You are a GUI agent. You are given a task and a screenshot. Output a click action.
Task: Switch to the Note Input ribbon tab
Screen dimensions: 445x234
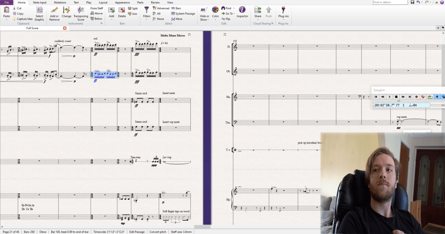(40, 3)
